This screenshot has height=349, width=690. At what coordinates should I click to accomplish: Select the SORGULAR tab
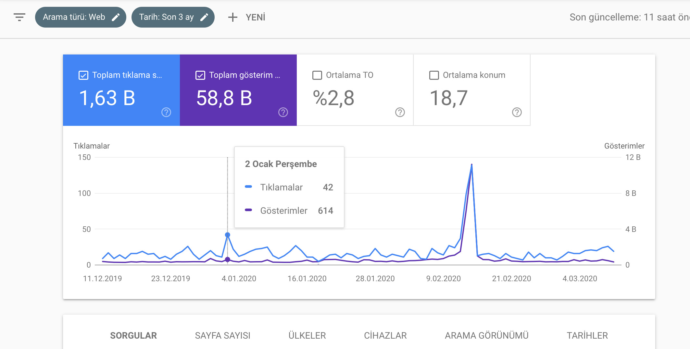133,335
